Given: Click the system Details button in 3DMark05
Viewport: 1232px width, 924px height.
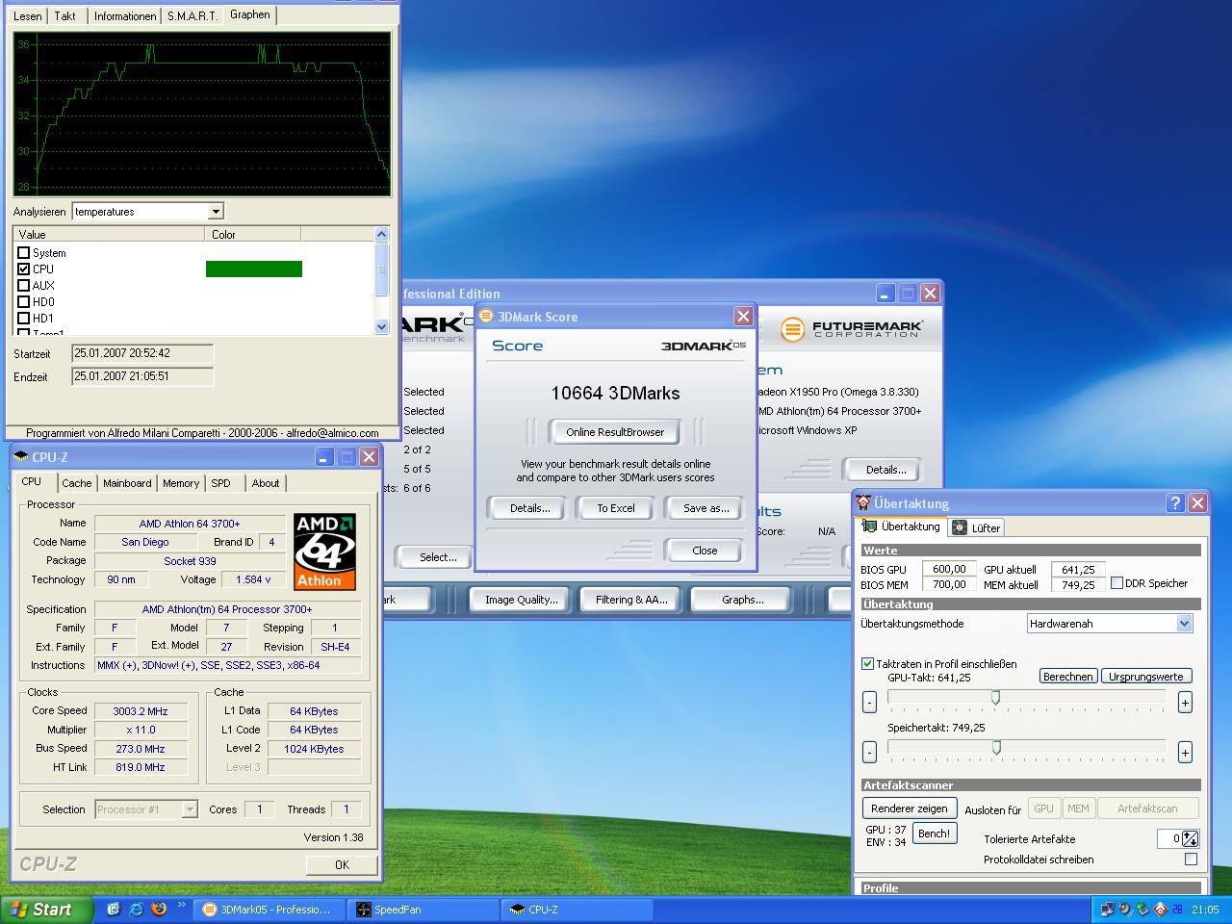Looking at the screenshot, I should [885, 470].
